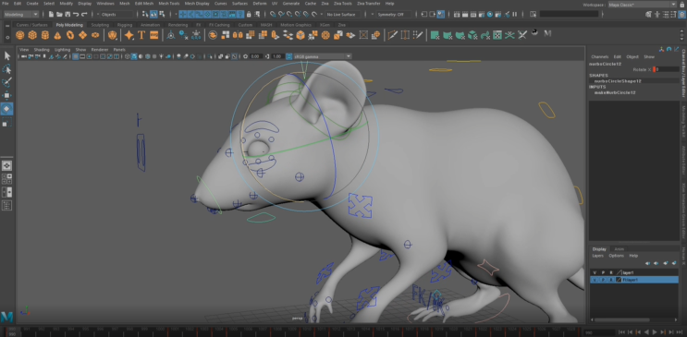
Task: Open the Objects selection mask dropdown
Action: coord(117,15)
